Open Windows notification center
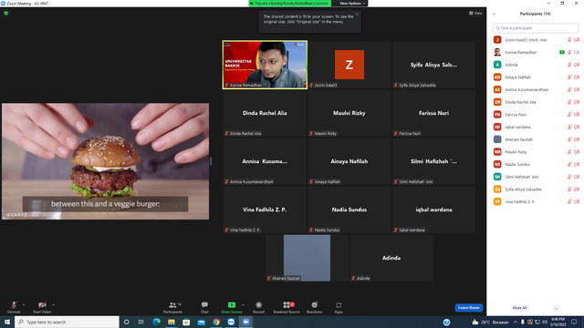This screenshot has width=584, height=328. [x=574, y=322]
